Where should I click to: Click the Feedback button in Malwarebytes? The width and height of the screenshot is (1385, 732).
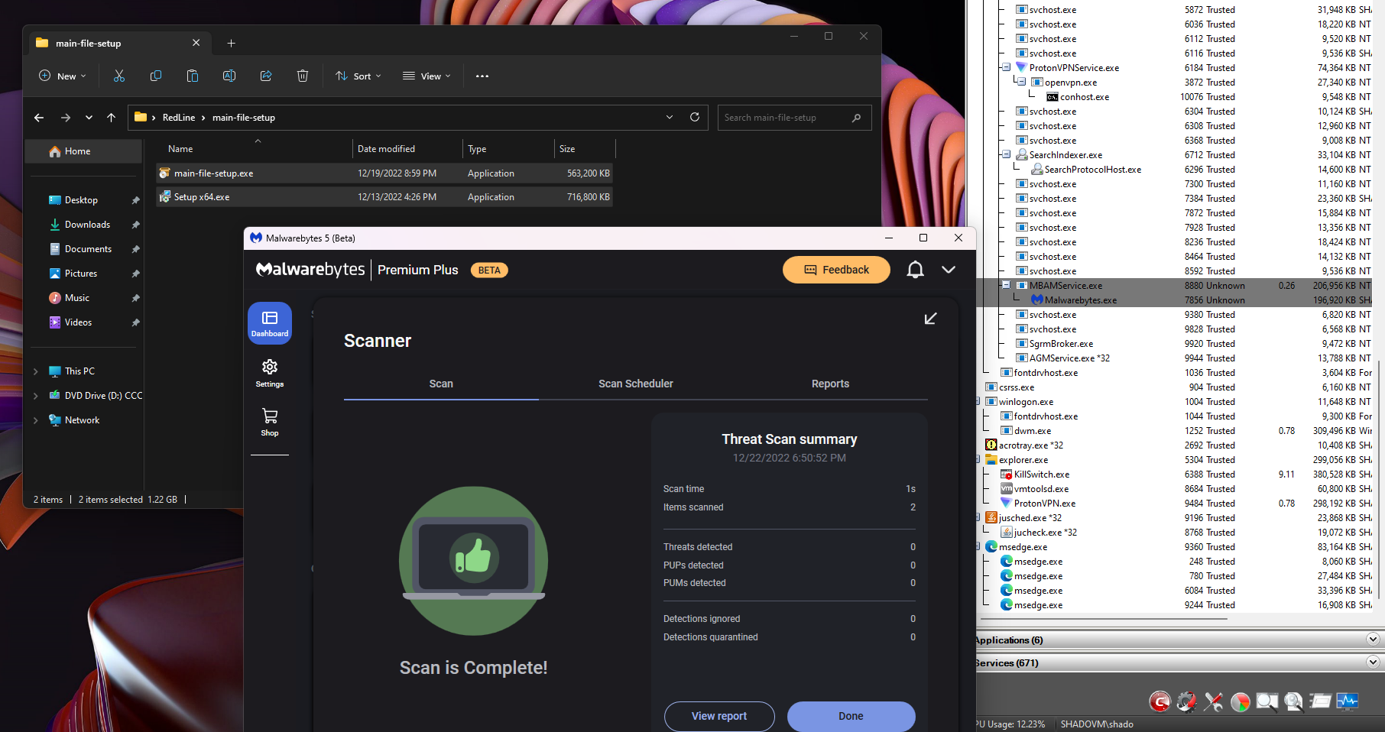point(836,270)
